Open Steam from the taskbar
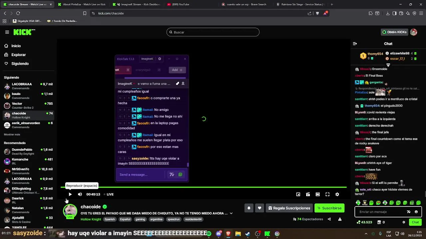 pyautogui.click(x=248, y=234)
